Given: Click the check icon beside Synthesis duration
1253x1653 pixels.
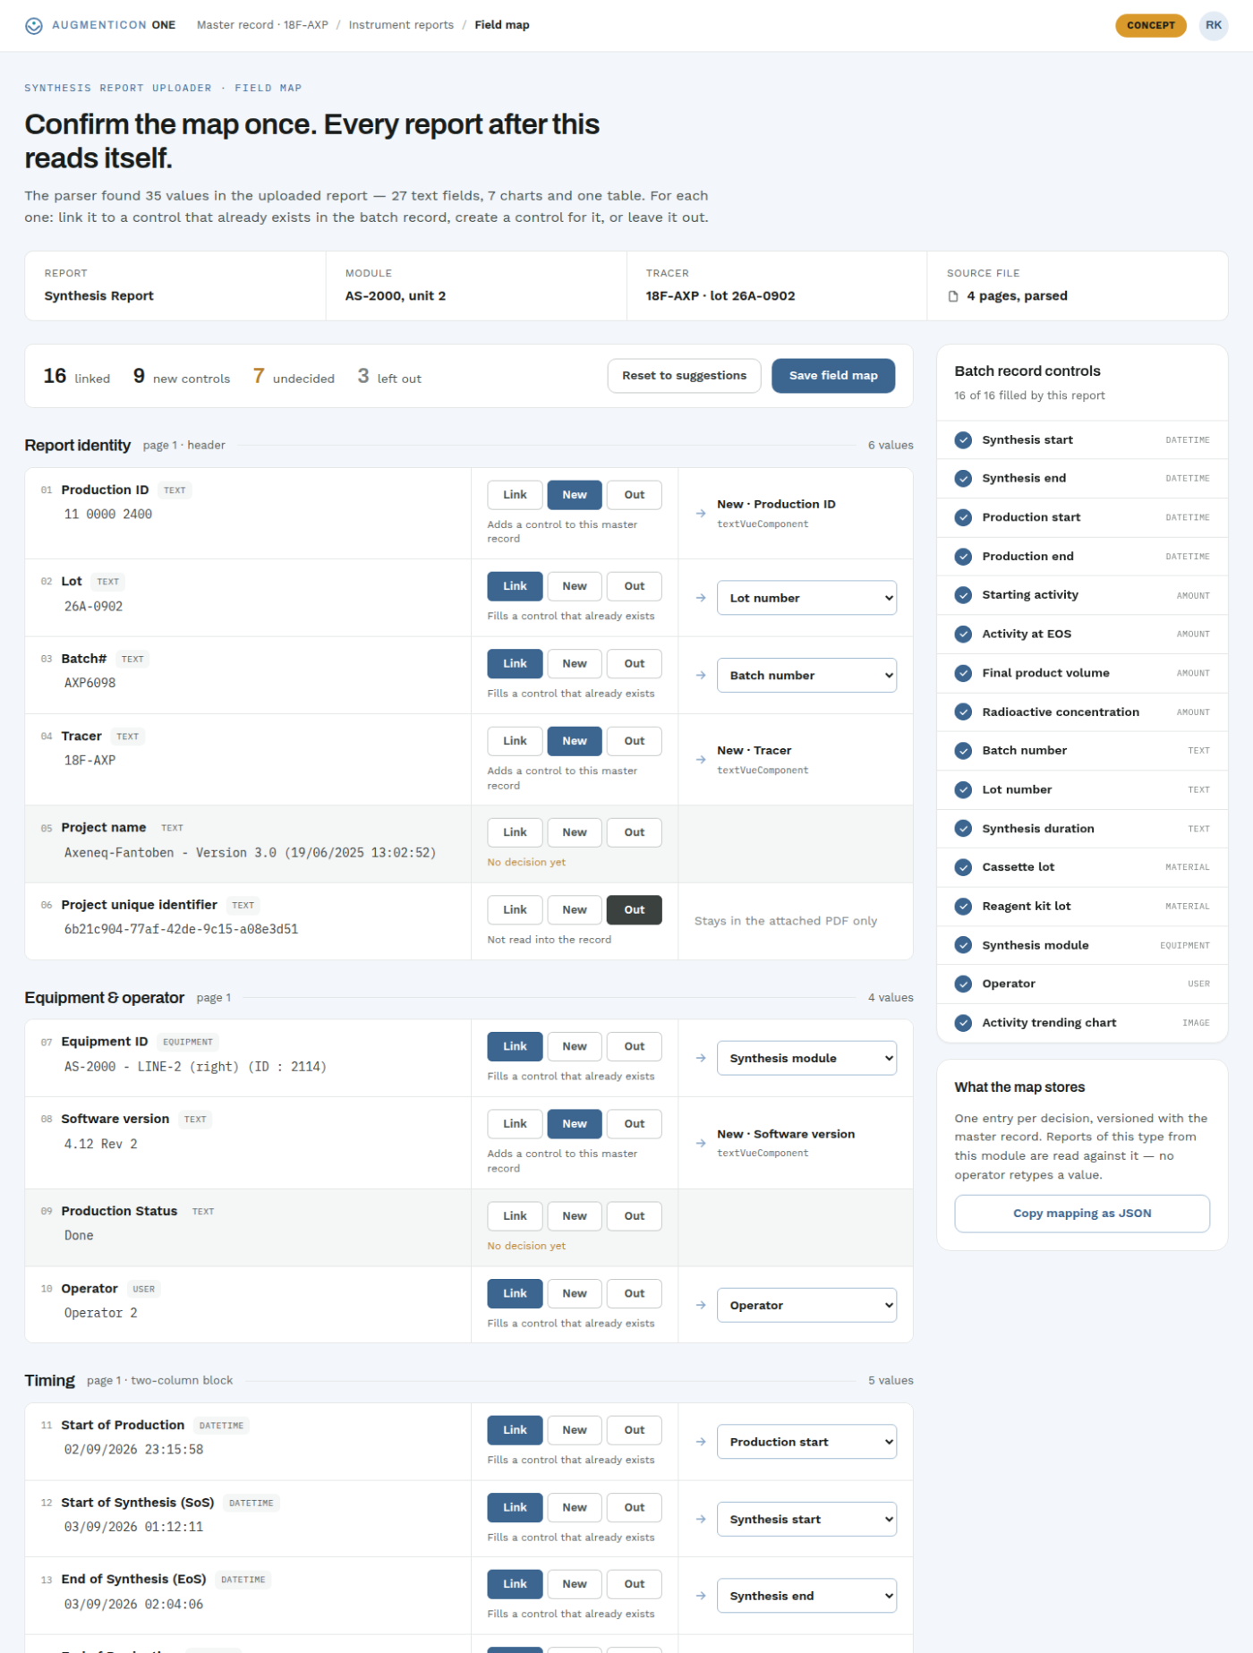Looking at the screenshot, I should coord(963,829).
